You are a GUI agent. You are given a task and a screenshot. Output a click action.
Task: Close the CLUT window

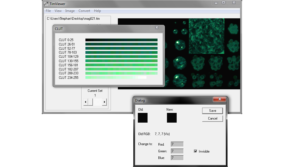tap(157, 27)
